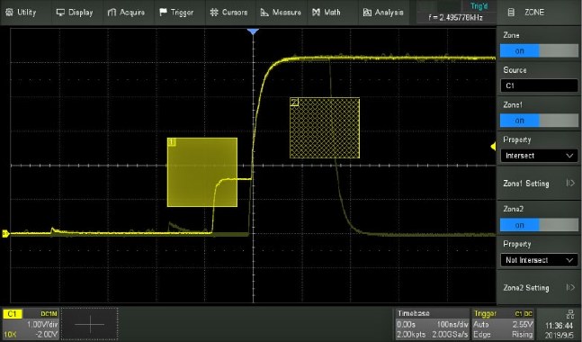Open the Math menu
This screenshot has width=582, height=342.
click(327, 13)
